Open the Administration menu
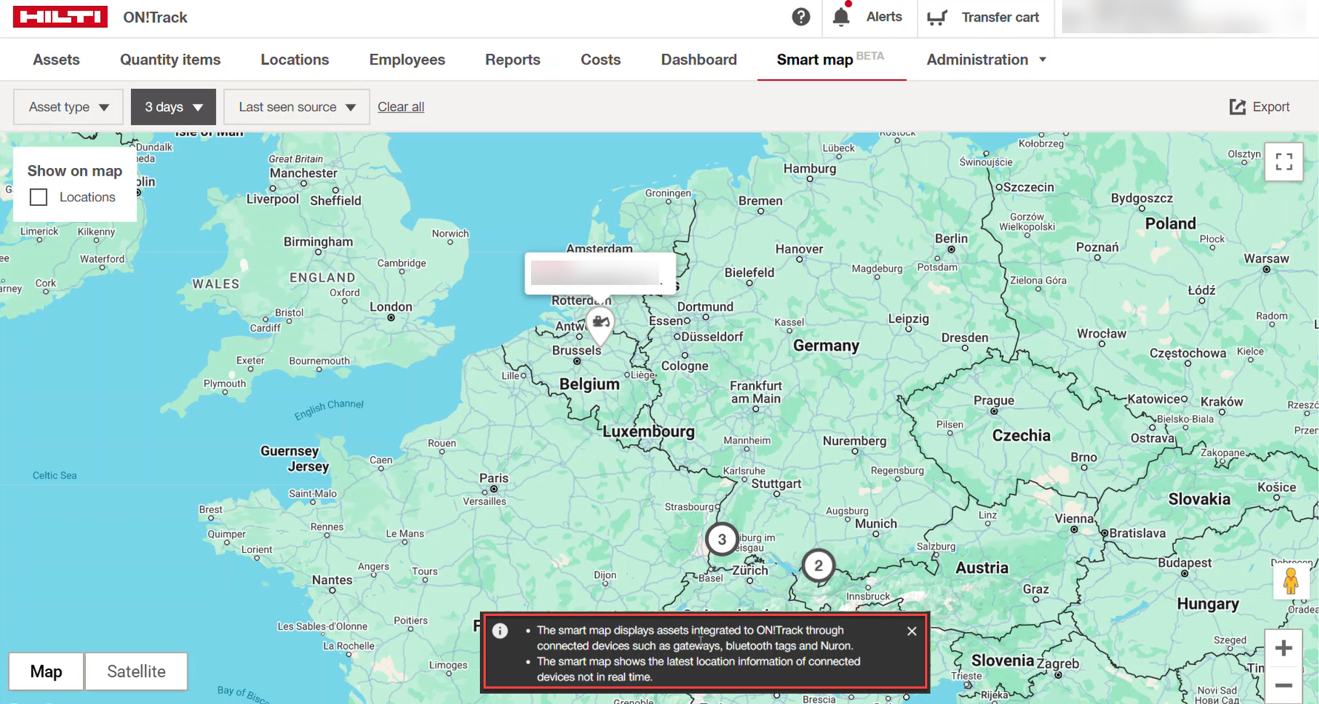This screenshot has width=1319, height=704. 986,59
